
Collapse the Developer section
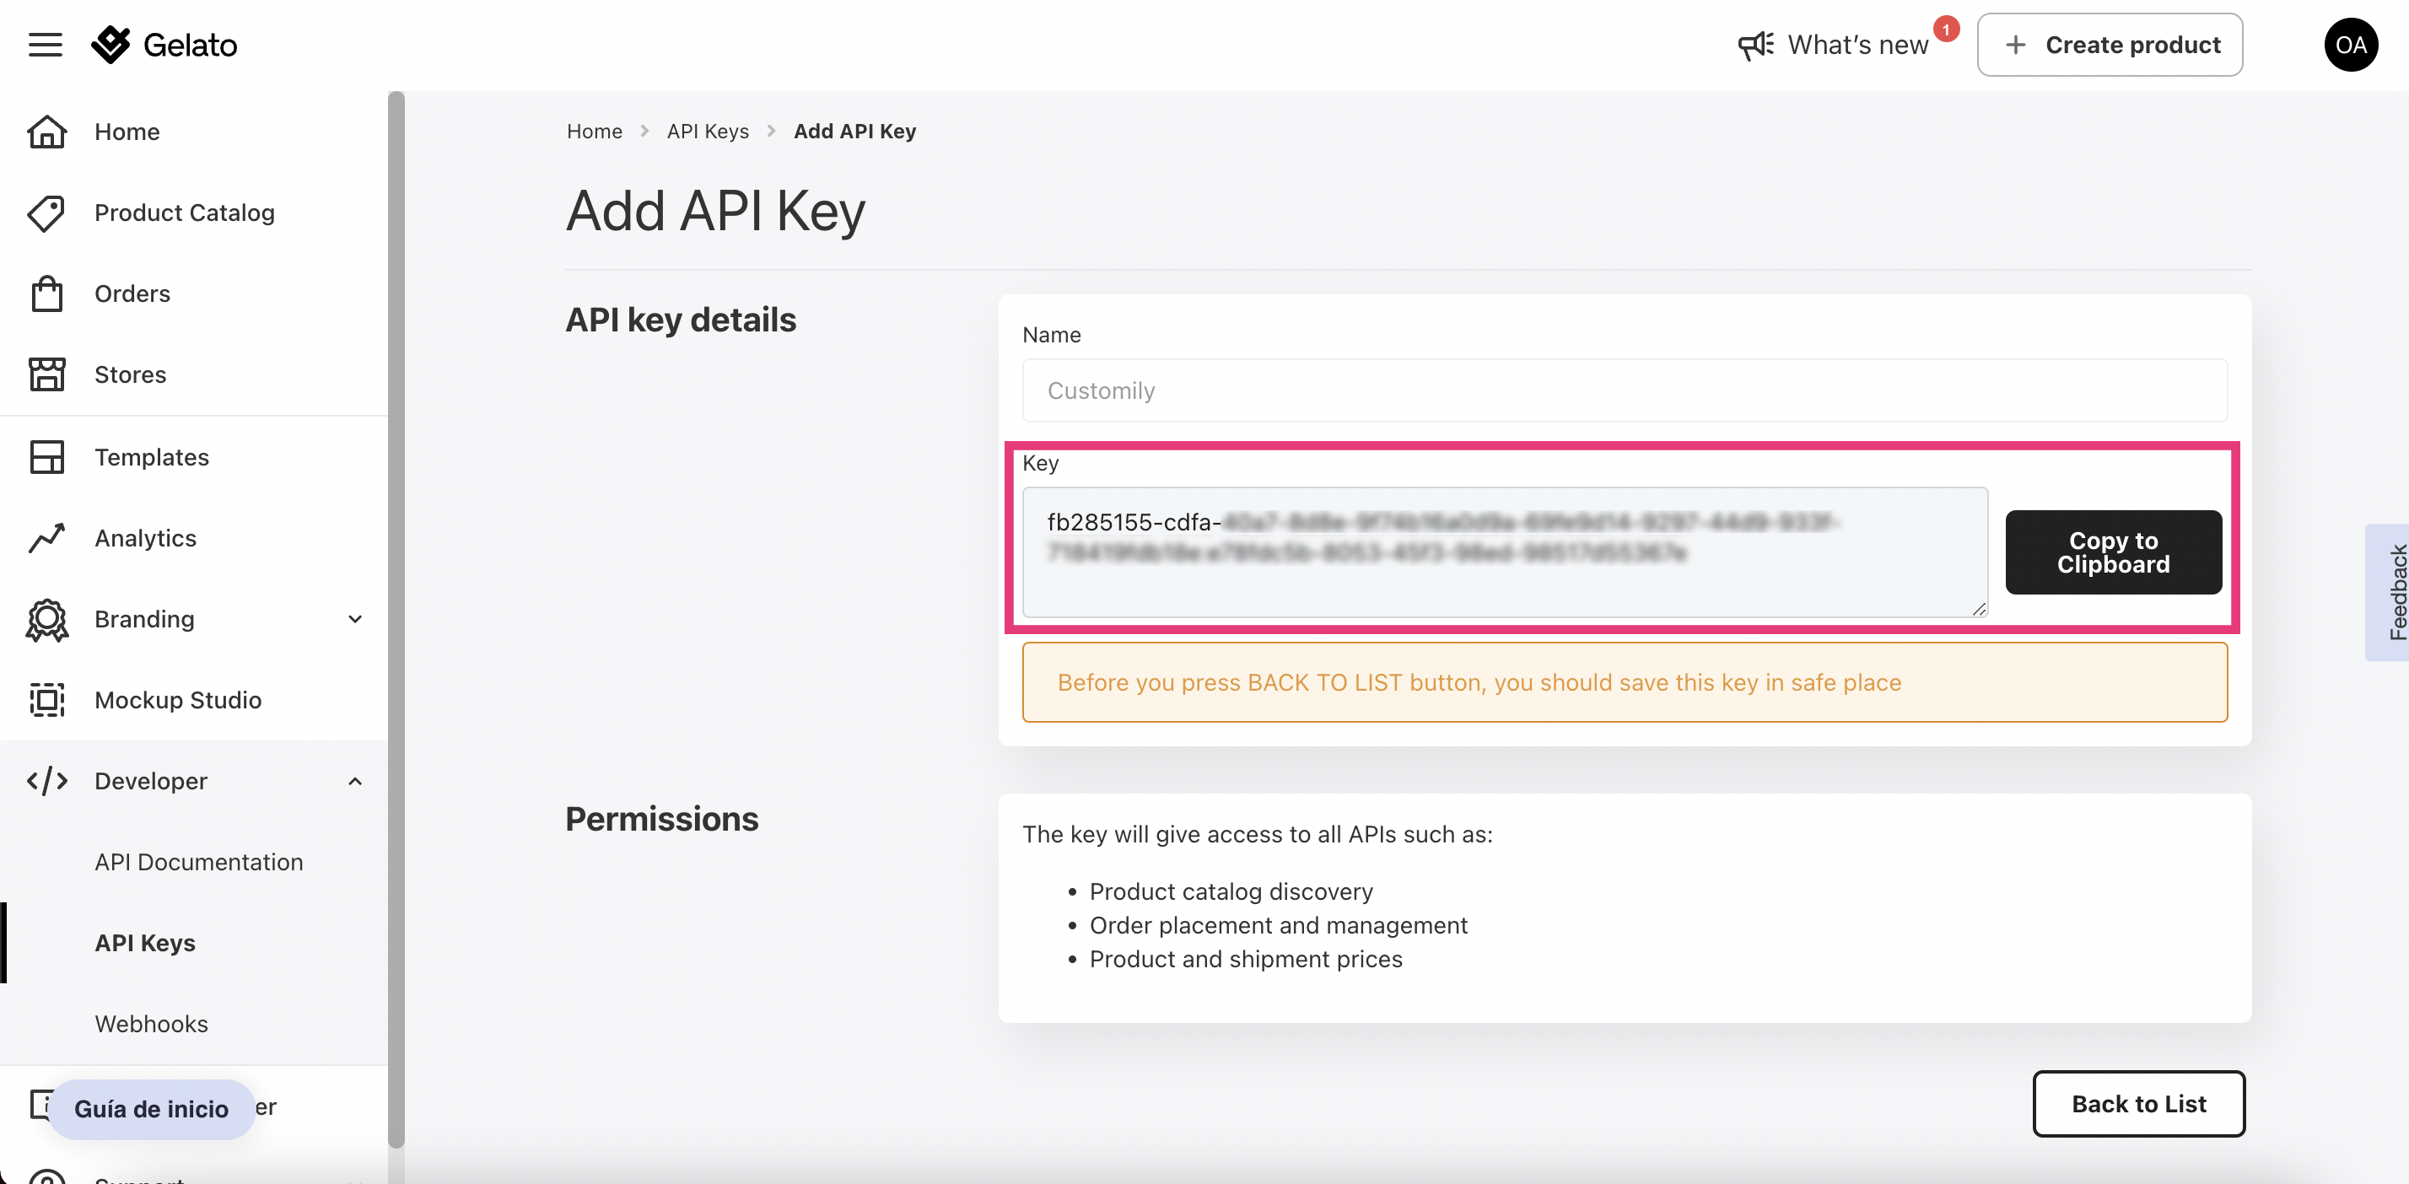353,781
